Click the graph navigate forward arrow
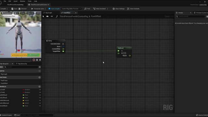This screenshot has height=117, width=208. coord(52,16)
